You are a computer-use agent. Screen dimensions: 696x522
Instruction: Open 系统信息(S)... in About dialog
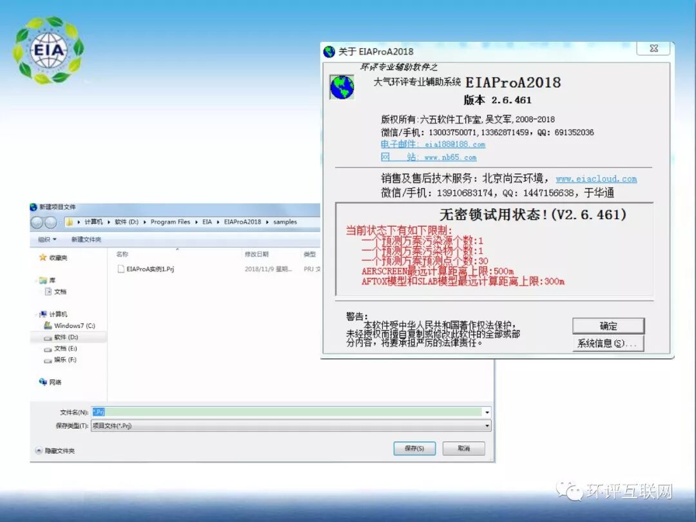(x=608, y=343)
